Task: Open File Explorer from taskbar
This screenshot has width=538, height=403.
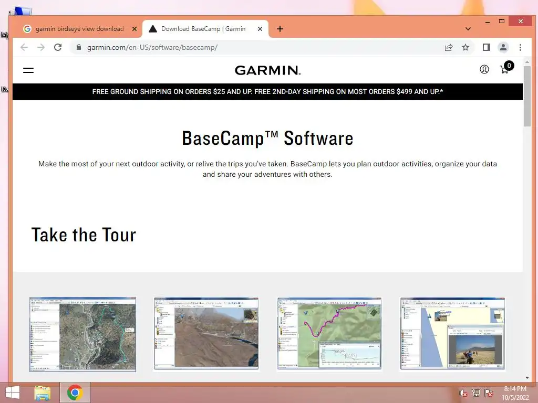Action: 43,393
